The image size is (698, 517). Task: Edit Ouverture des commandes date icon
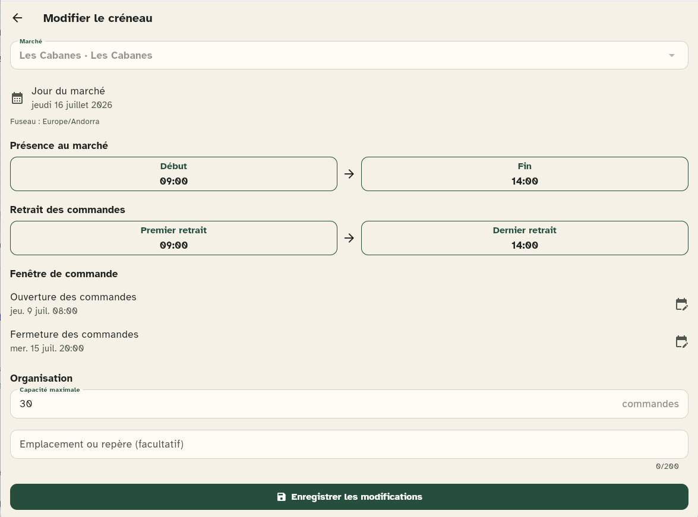point(681,305)
